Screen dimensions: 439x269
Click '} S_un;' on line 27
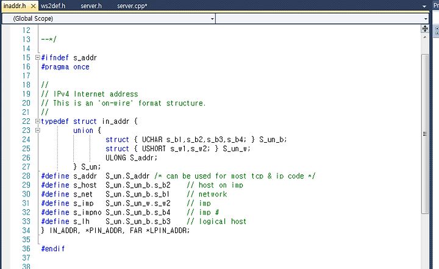coord(87,167)
